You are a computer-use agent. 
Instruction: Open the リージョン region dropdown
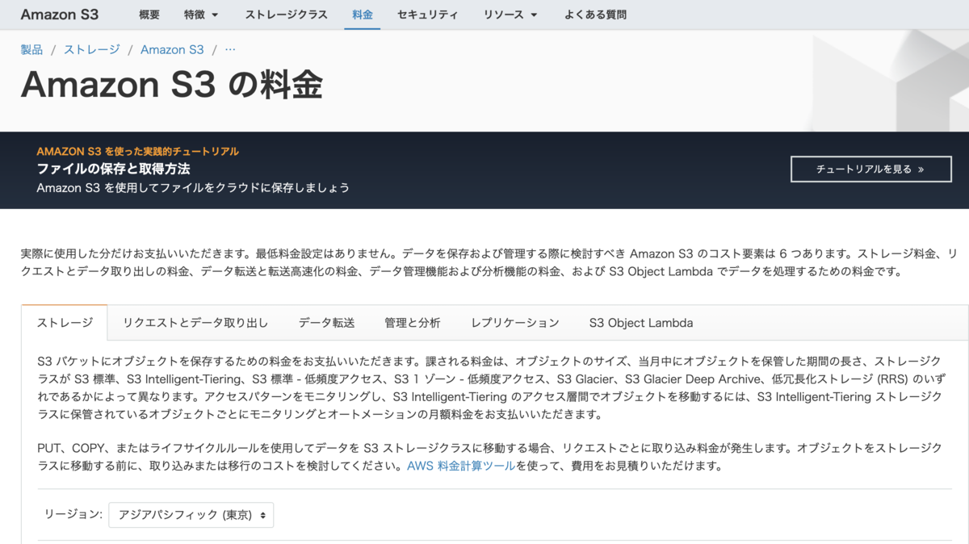[191, 515]
